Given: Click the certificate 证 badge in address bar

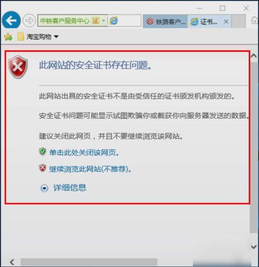Looking at the screenshot, I should (x=96, y=21).
